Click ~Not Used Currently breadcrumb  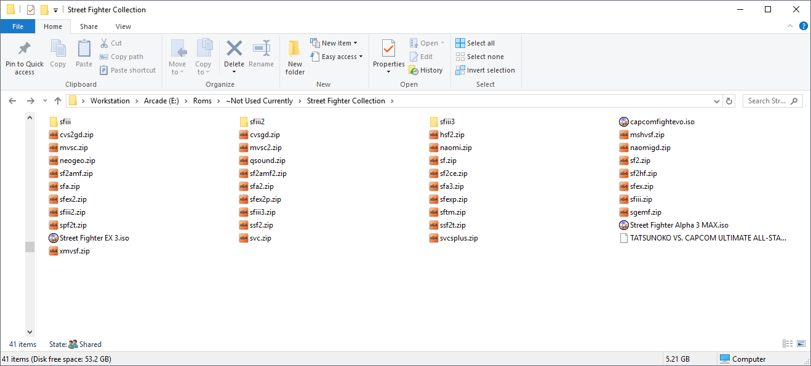[259, 101]
